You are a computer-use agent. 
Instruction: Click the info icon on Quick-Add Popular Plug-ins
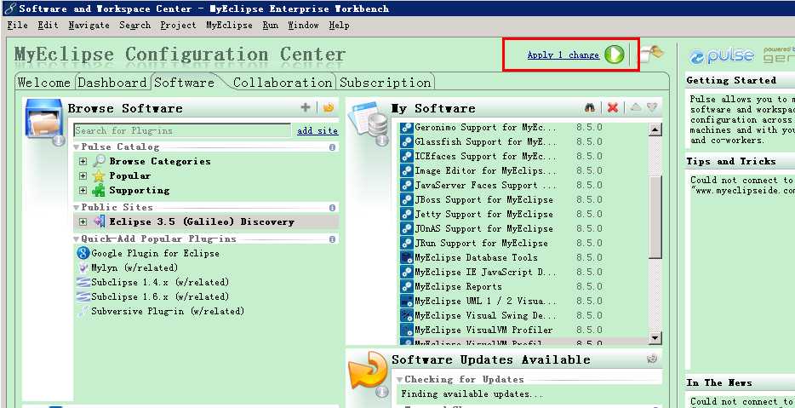tap(332, 239)
